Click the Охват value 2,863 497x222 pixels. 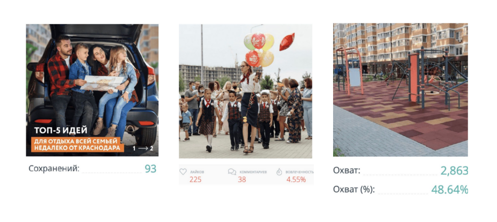click(454, 171)
